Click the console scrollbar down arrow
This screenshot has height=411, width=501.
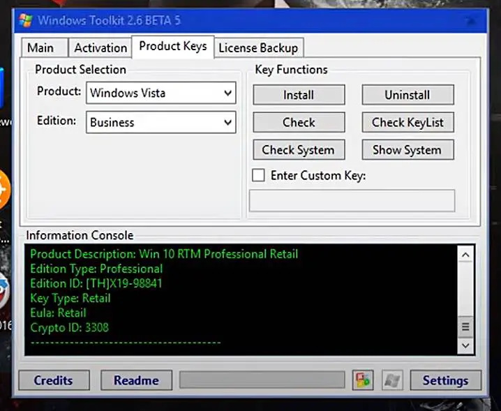[x=465, y=345]
